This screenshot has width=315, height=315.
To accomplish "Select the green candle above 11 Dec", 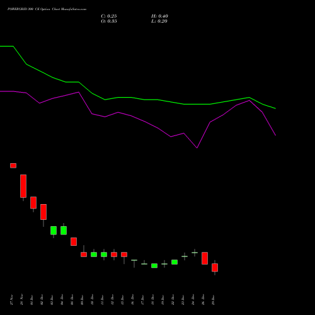I will pyautogui.click(x=104, y=255).
